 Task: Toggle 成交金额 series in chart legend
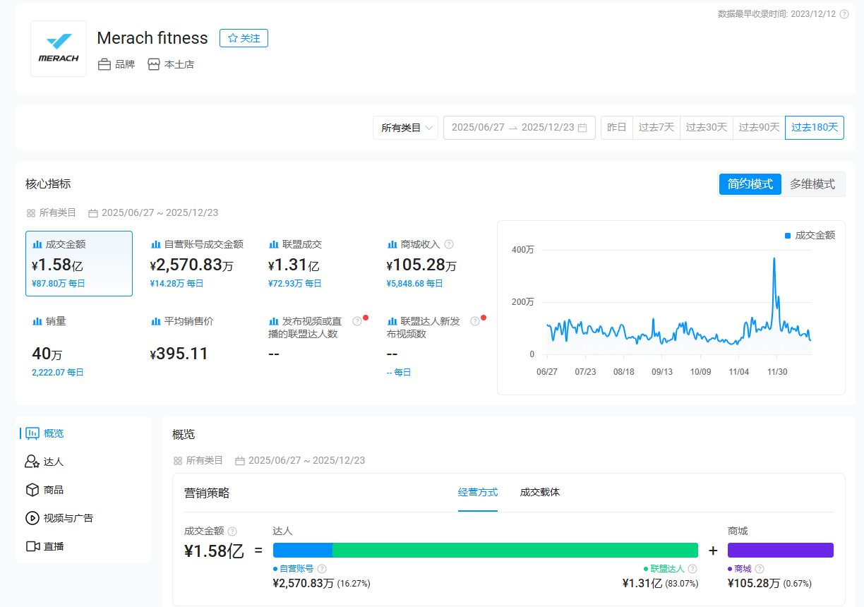click(810, 236)
